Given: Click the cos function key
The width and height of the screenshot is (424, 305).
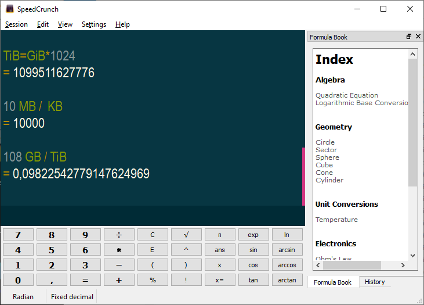Looking at the screenshot, I should click(253, 265).
